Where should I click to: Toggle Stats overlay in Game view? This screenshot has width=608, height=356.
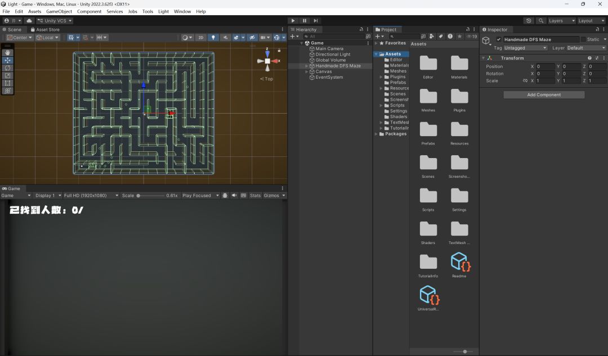255,196
